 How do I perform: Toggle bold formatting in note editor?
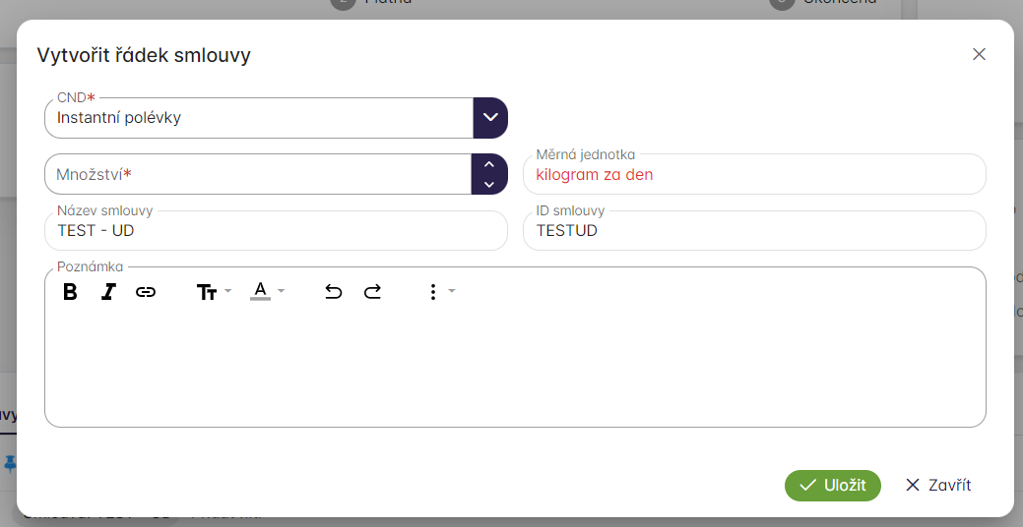point(70,292)
